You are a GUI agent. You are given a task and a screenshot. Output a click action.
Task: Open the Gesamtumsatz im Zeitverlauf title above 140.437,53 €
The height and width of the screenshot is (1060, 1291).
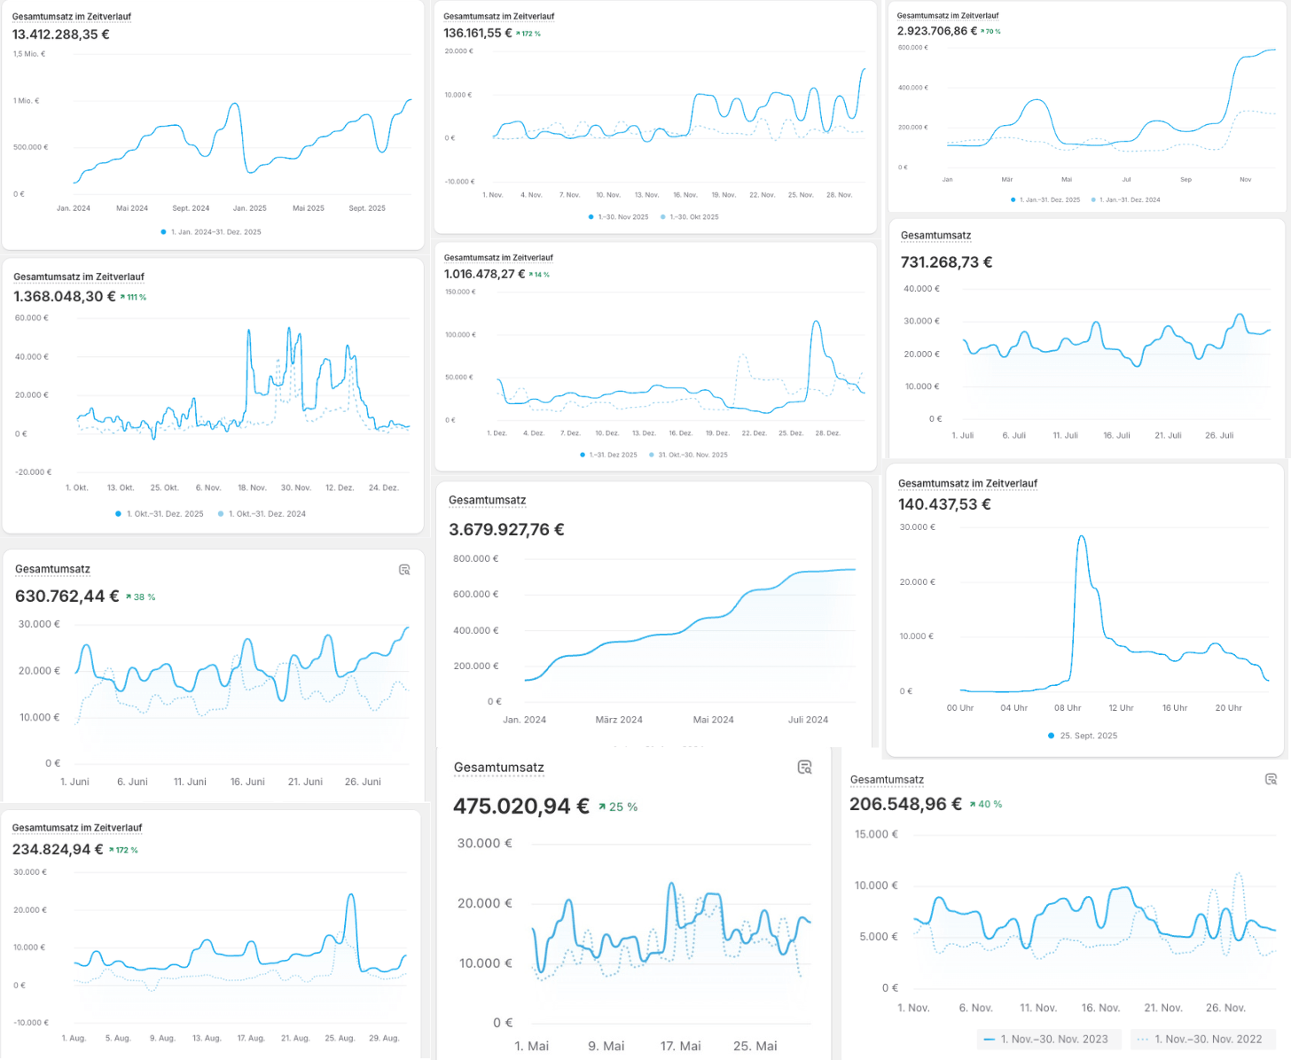point(967,484)
